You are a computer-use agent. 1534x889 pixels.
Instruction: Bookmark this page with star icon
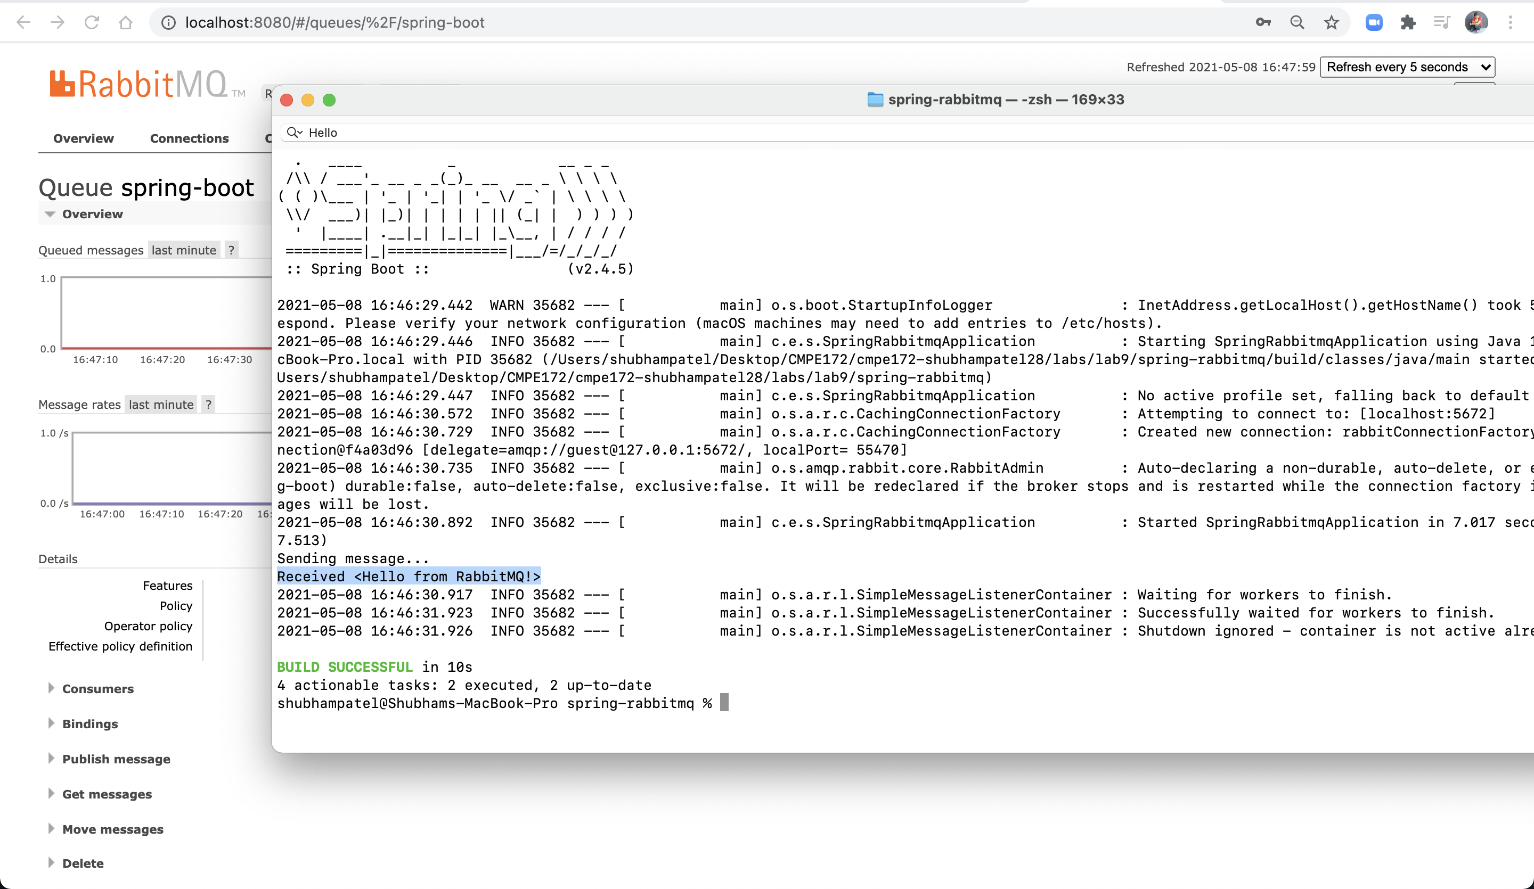click(1331, 22)
